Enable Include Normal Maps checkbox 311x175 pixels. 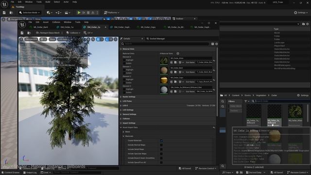161,145
